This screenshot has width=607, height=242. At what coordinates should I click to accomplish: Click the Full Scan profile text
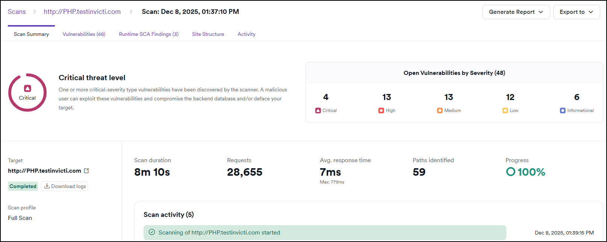coord(20,218)
